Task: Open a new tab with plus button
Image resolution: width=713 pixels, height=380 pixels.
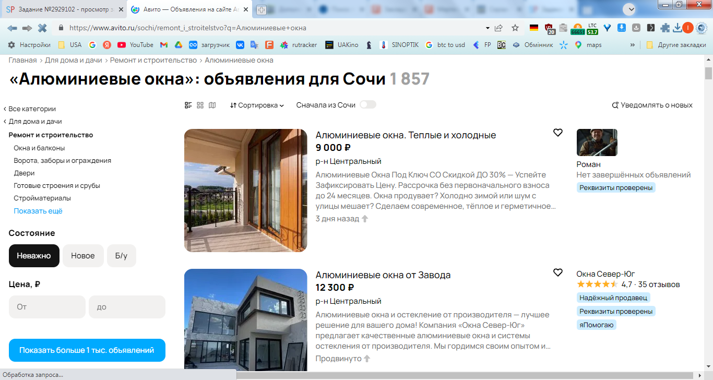Action: (x=262, y=9)
